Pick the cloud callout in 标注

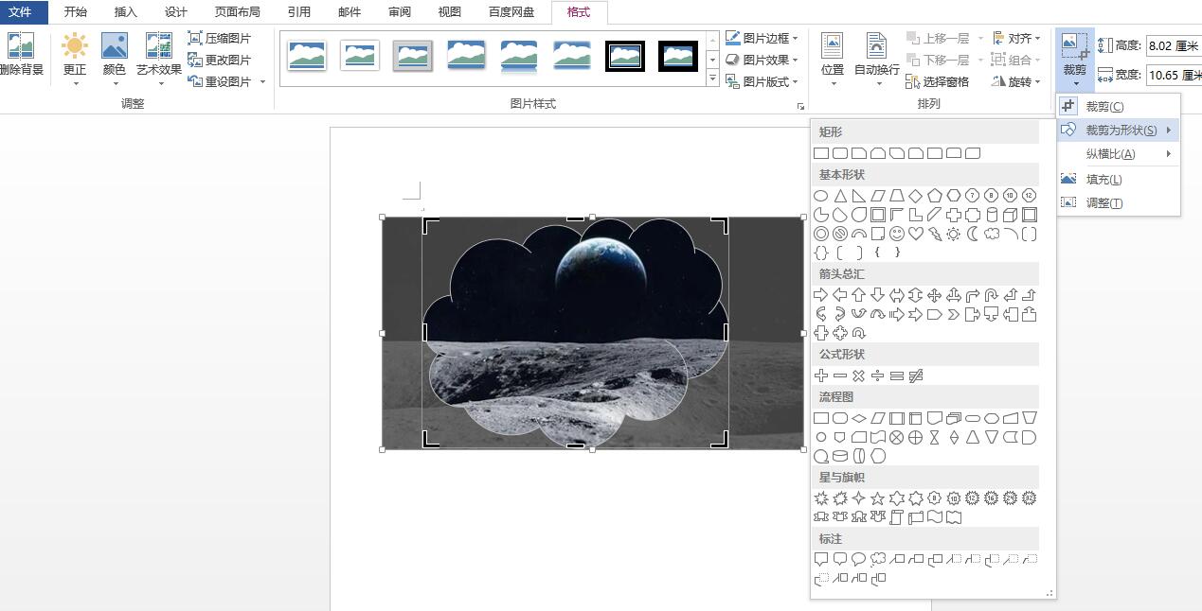[878, 559]
